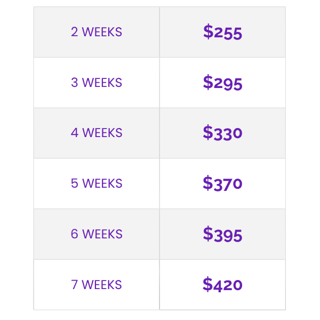The height and width of the screenshot is (320, 320).
Task: Click the dollar sign in $330
Action: pos(208,132)
